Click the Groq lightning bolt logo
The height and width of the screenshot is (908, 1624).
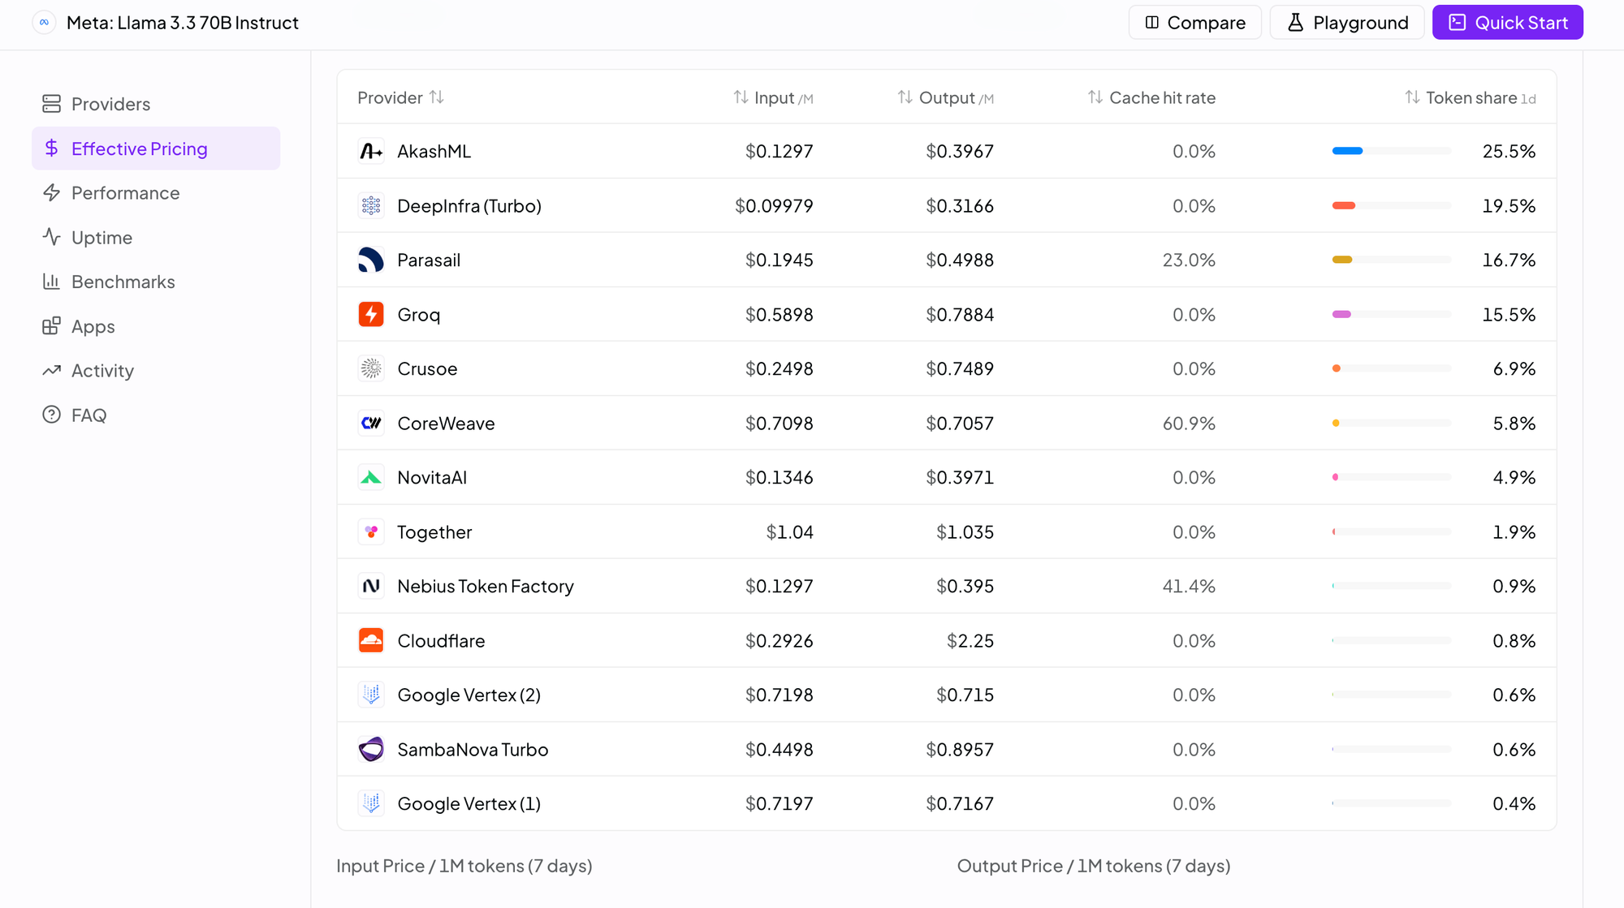pyautogui.click(x=371, y=314)
